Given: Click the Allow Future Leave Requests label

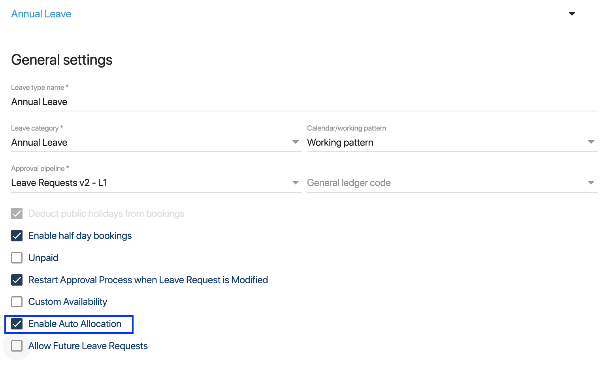Looking at the screenshot, I should click(88, 346).
